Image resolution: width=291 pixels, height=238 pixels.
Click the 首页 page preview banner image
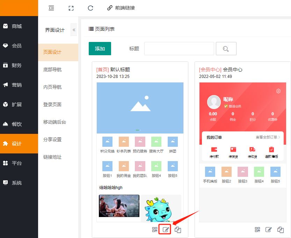pos(140,108)
